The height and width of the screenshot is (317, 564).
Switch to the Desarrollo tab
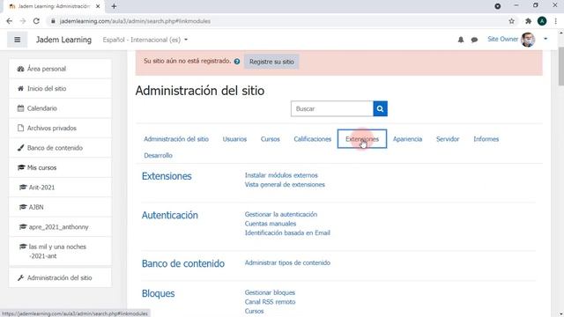coord(159,156)
